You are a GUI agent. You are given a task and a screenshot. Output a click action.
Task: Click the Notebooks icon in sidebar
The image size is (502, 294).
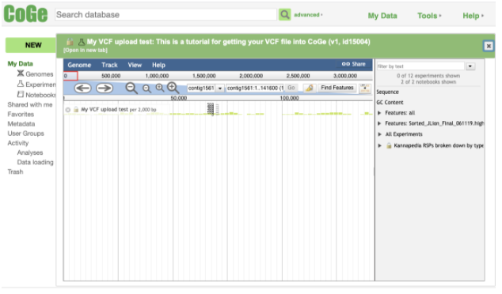21,94
